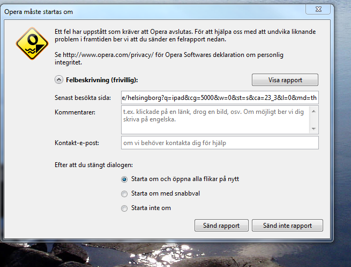Click the Opera crash warning icon
This screenshot has width=351, height=267.
(32, 44)
